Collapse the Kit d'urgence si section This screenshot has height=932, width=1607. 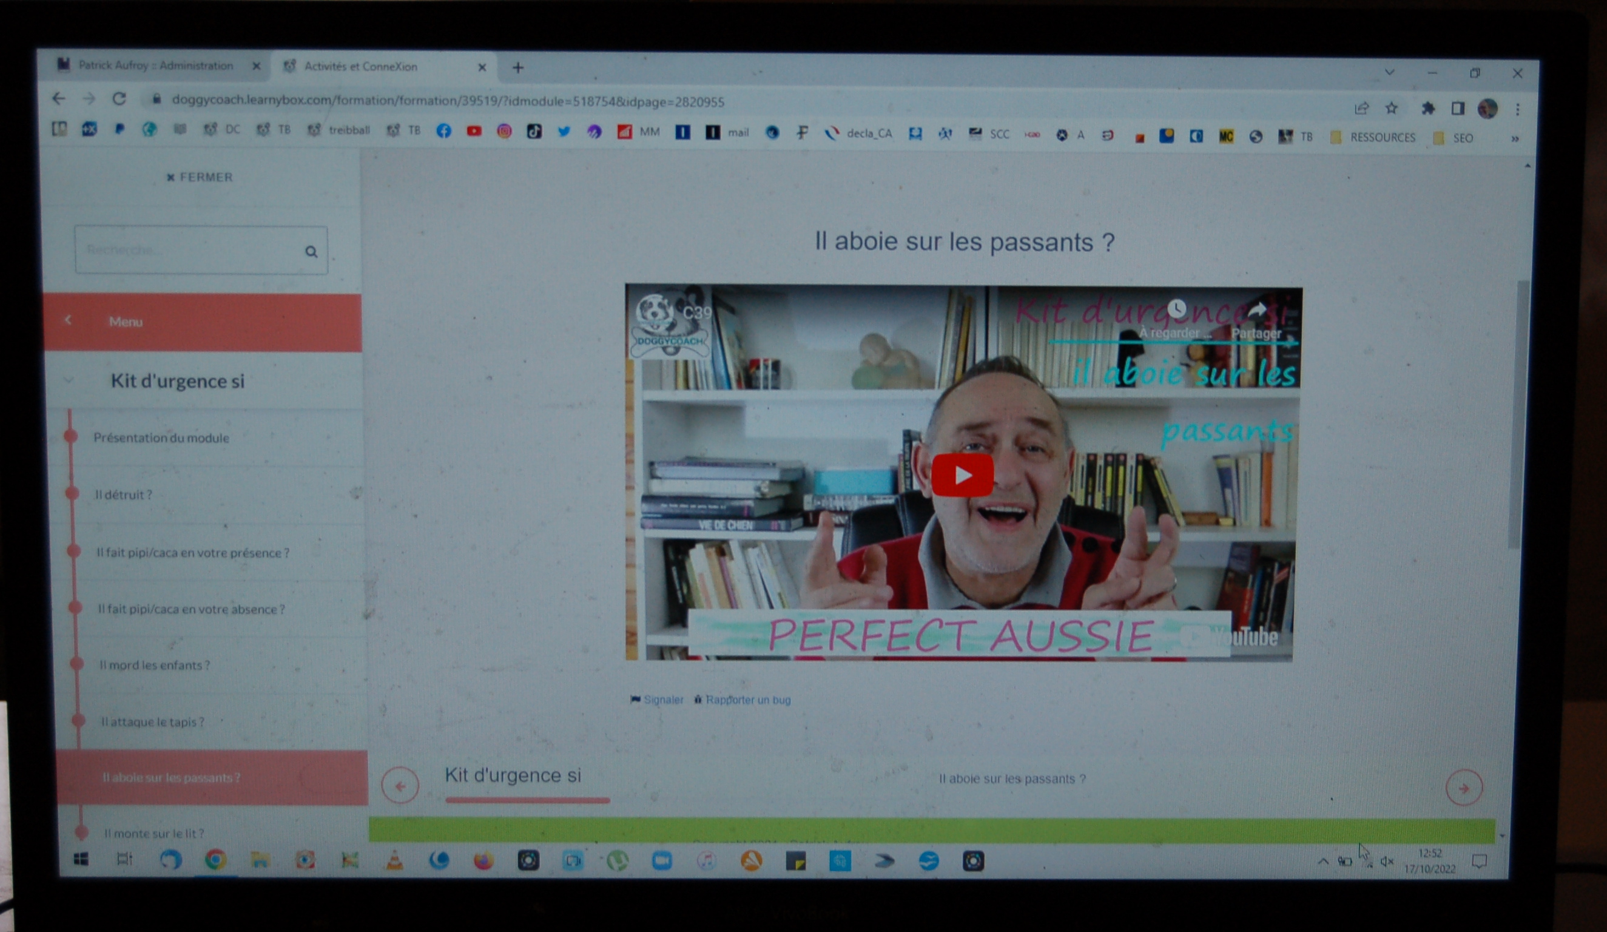pyautogui.click(x=68, y=380)
